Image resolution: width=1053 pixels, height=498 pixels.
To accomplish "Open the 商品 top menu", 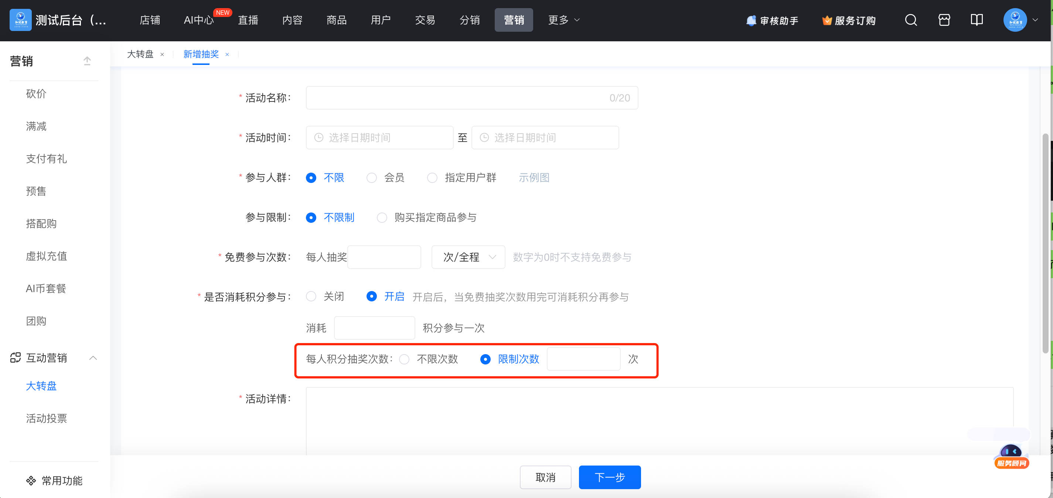I will tap(337, 20).
